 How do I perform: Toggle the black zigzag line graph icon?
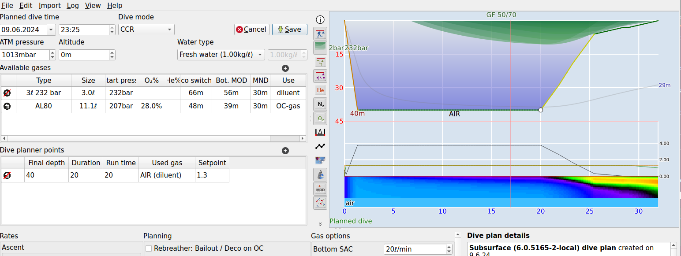pos(320,146)
